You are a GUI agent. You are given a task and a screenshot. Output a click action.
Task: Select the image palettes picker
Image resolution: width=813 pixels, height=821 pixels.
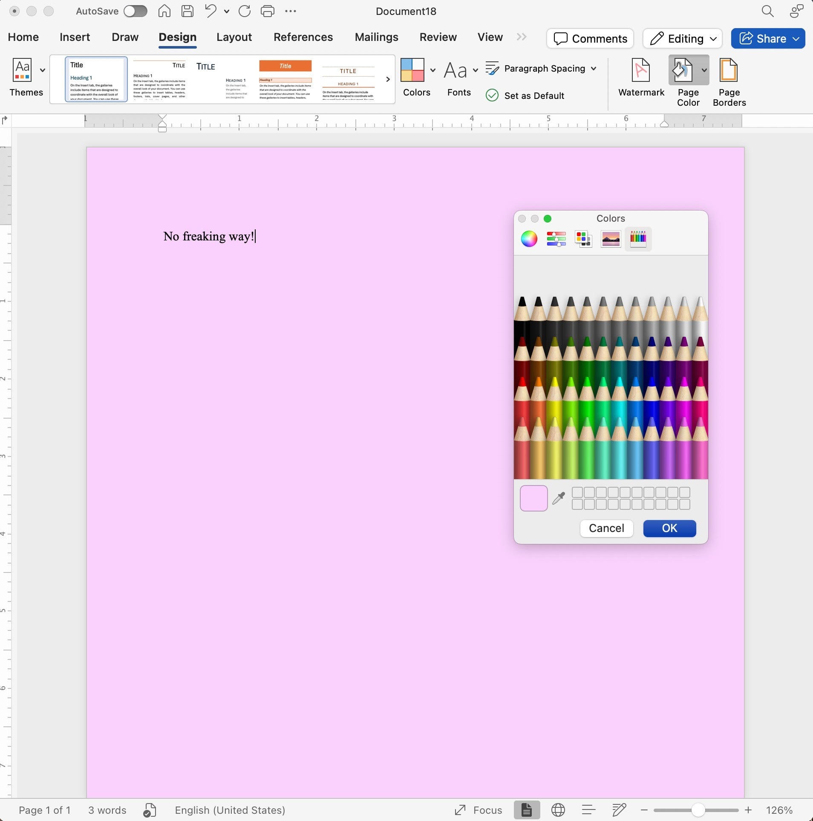click(611, 239)
